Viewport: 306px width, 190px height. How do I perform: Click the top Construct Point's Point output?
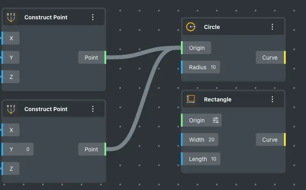92,58
